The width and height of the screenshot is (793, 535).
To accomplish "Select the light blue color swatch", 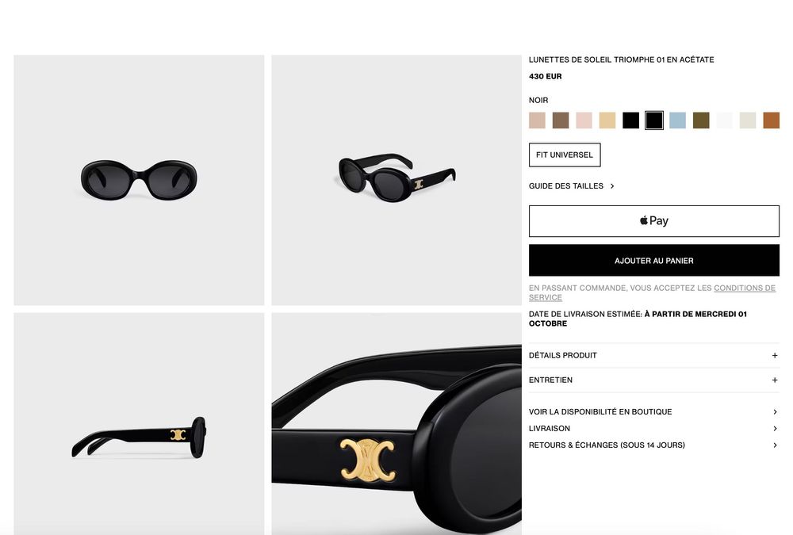I will tap(677, 120).
